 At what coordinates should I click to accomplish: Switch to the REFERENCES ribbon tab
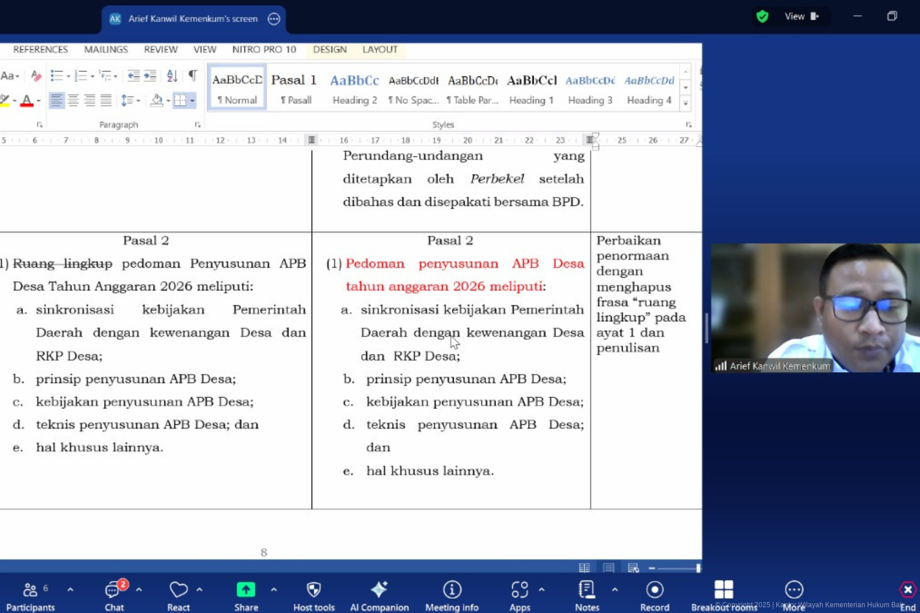tap(40, 49)
